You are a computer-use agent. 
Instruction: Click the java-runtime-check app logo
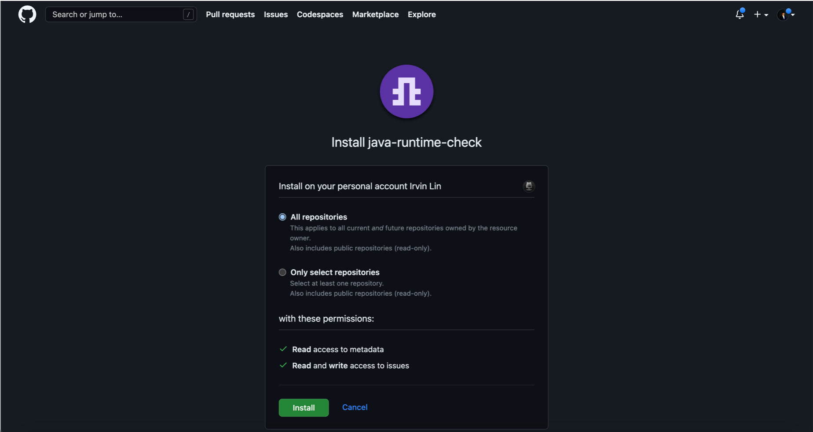(406, 92)
